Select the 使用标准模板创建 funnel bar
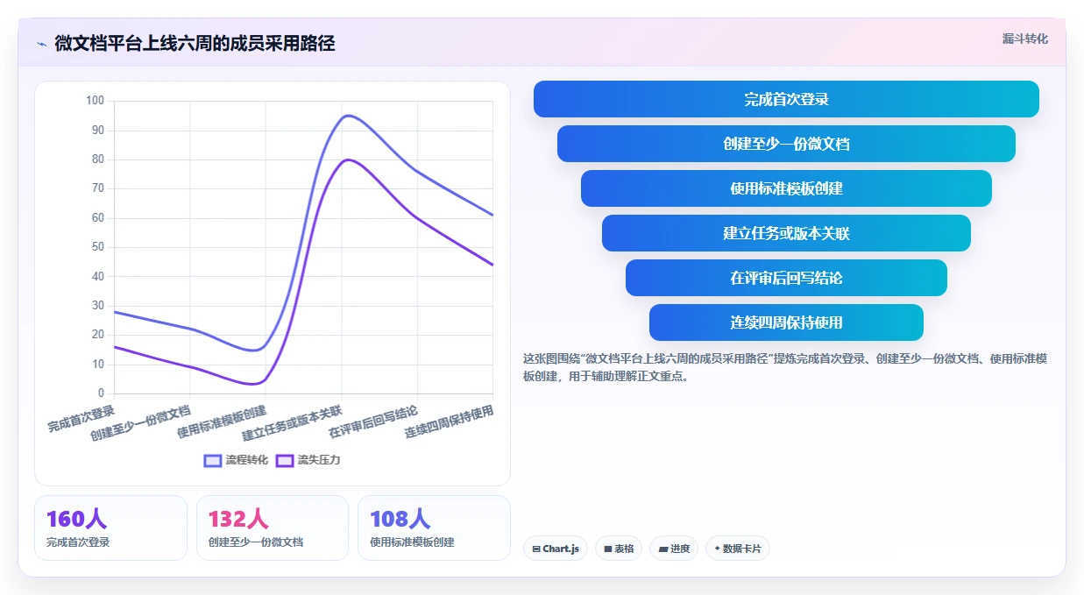This screenshot has width=1084, height=595. pos(786,188)
